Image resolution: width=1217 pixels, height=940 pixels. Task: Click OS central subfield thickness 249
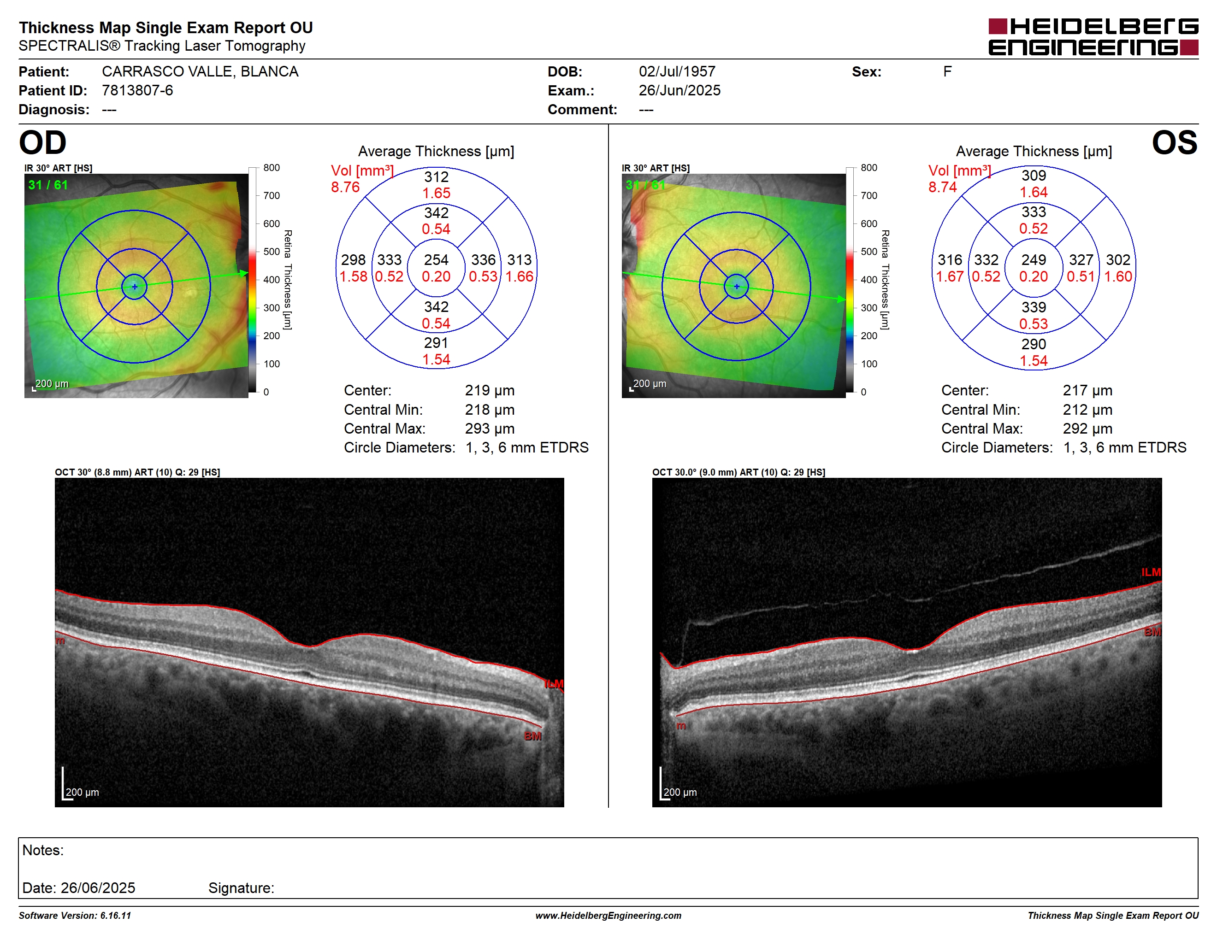click(1034, 259)
